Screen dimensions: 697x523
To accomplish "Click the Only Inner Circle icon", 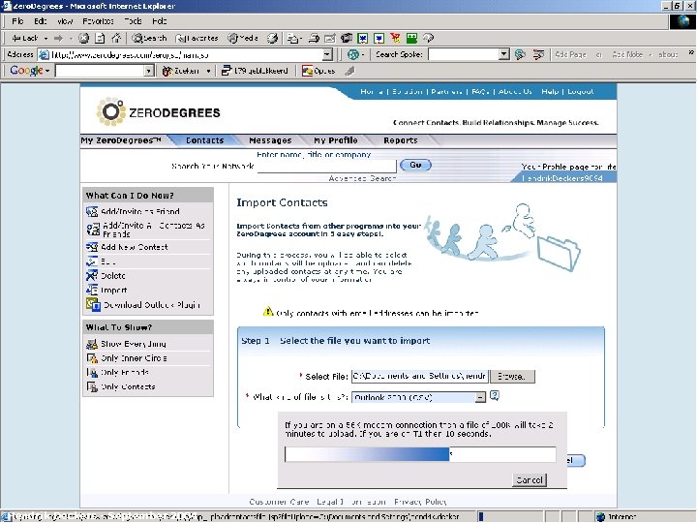I will click(x=92, y=358).
